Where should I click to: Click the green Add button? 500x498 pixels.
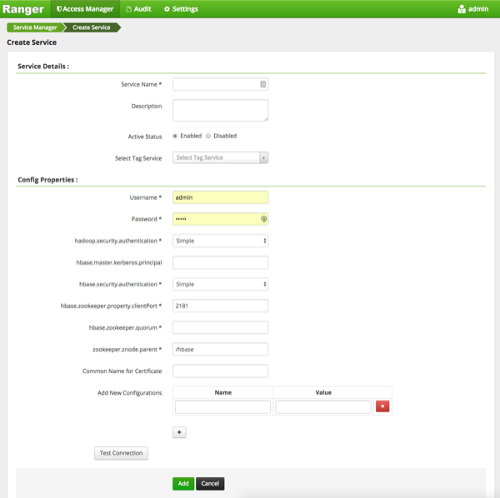pos(182,483)
